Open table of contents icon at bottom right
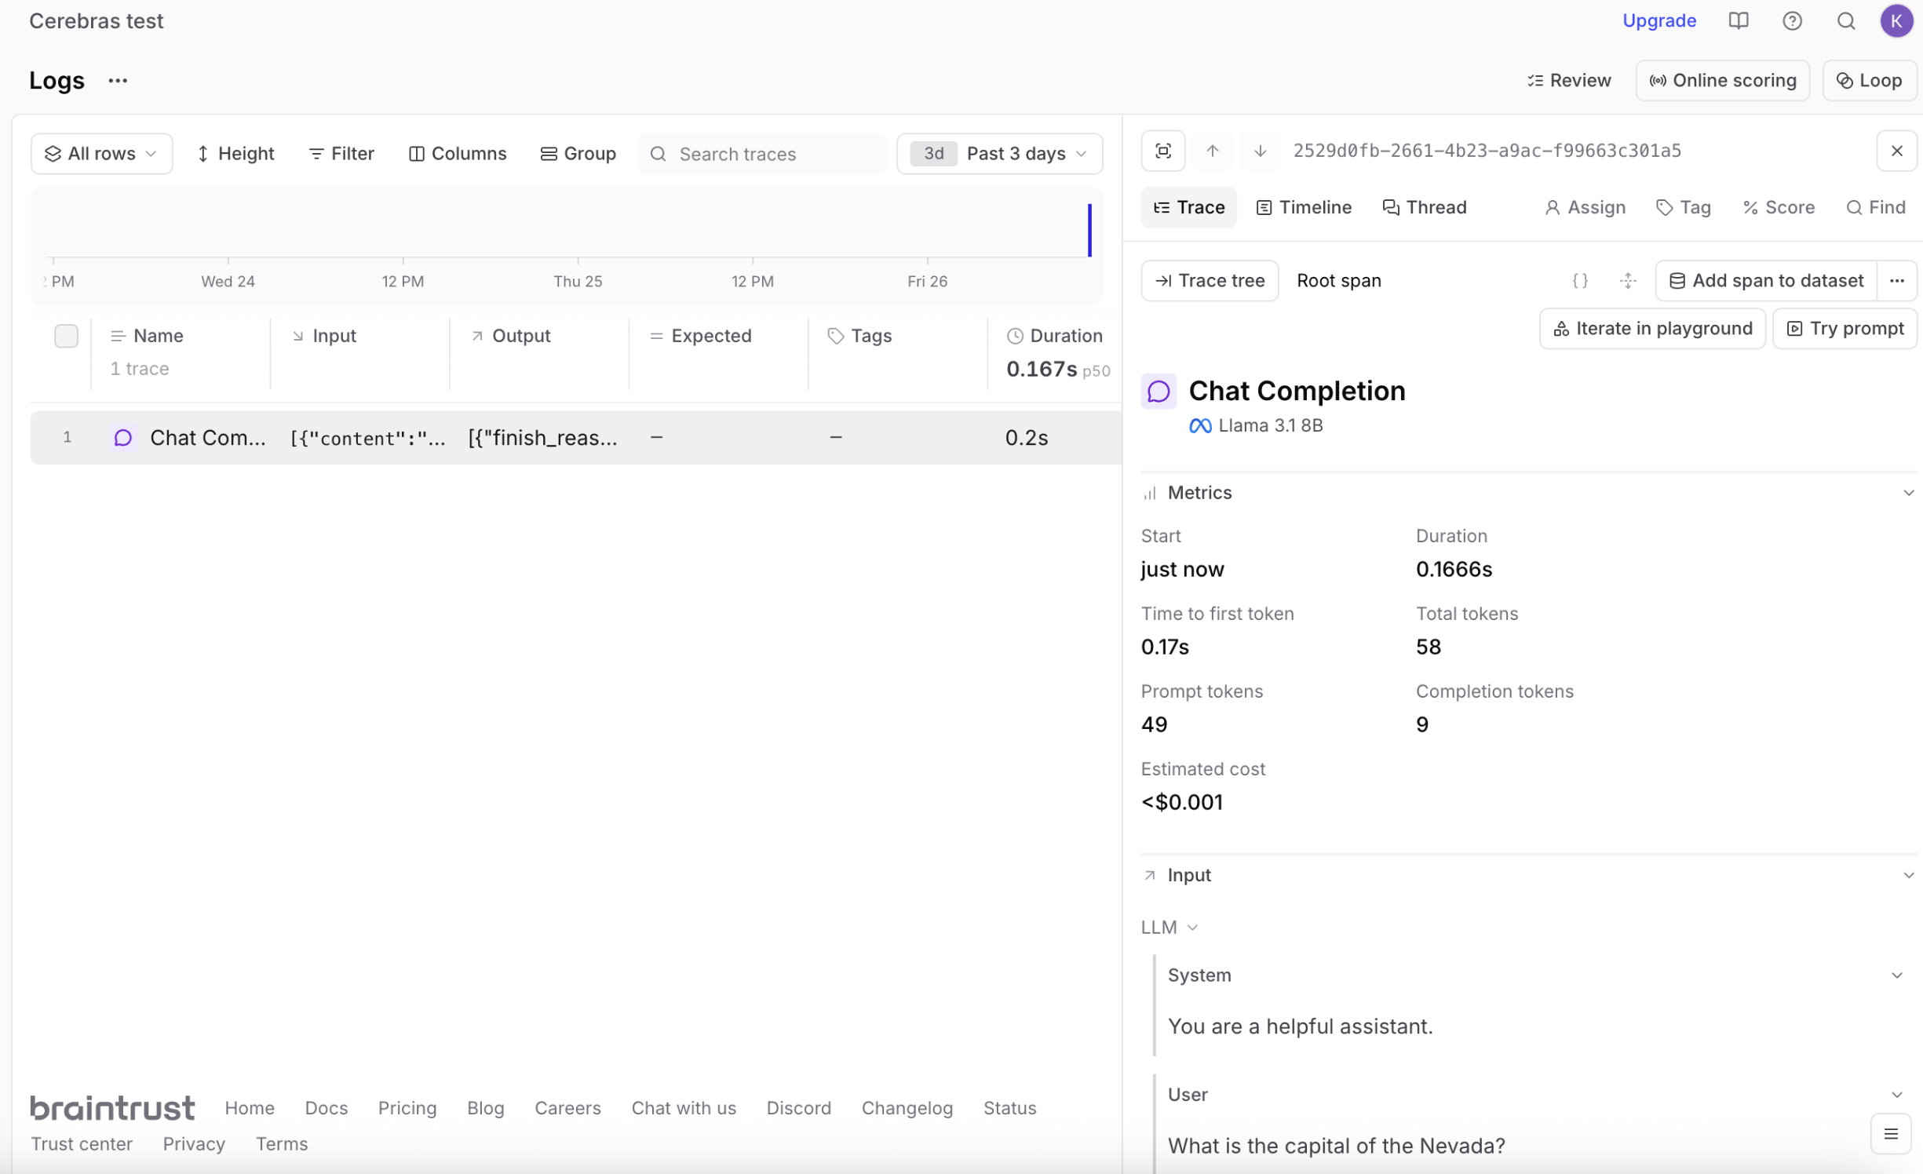 point(1890,1134)
